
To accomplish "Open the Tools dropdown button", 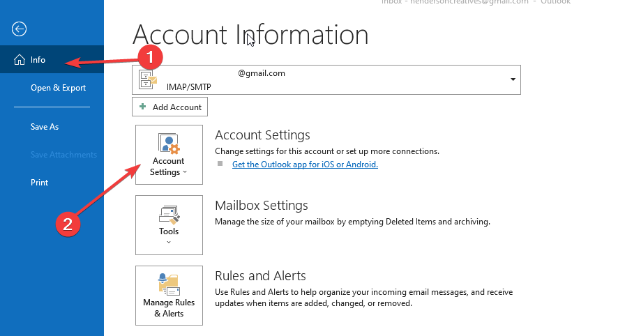I will pyautogui.click(x=169, y=225).
